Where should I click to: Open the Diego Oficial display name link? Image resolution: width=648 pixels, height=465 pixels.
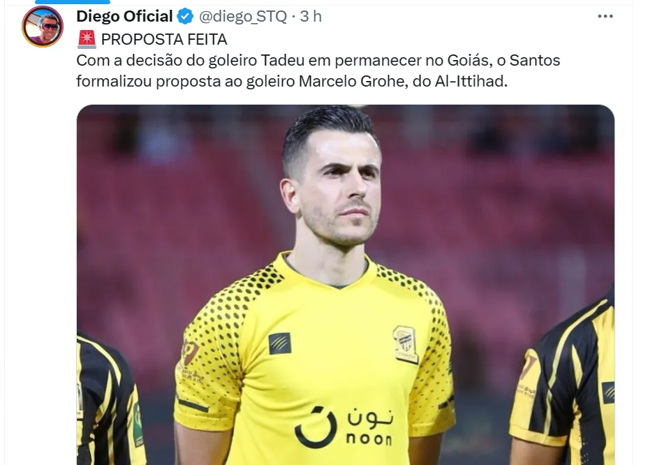(x=124, y=16)
